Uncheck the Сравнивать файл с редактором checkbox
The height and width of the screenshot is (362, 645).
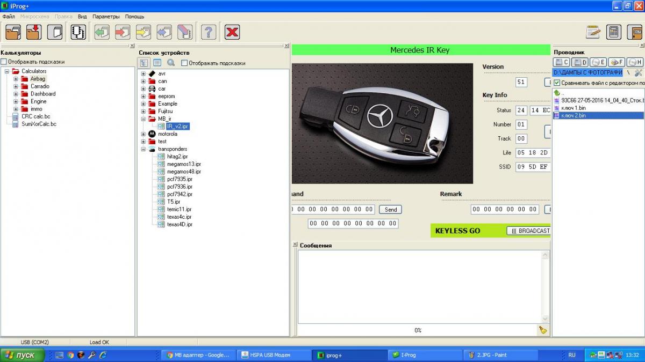pyautogui.click(x=557, y=83)
